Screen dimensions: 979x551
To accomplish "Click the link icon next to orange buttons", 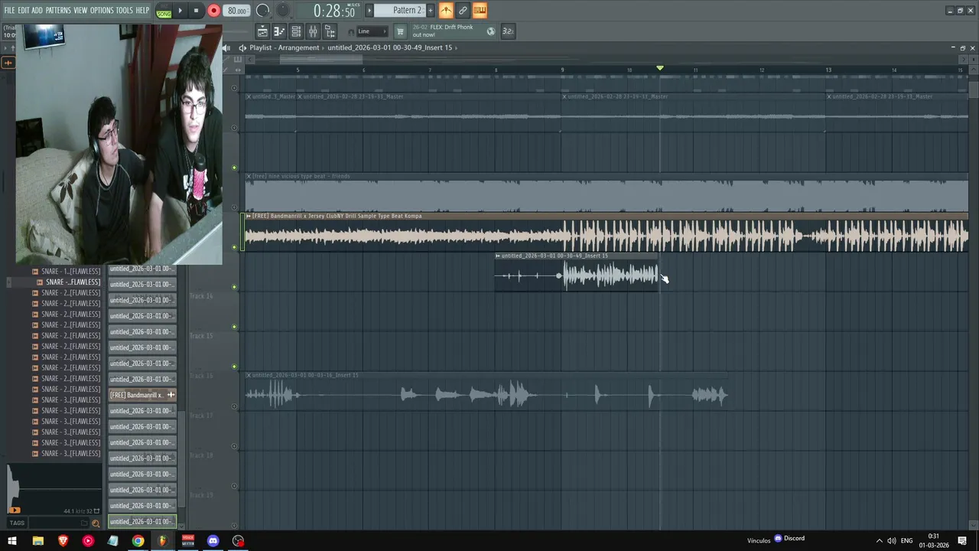I will pyautogui.click(x=463, y=10).
